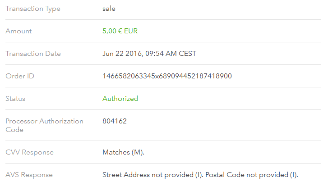
Task: Click the AVS Response label
Action: pos(29,175)
